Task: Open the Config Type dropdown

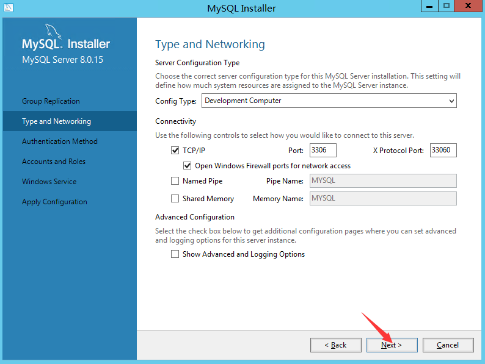Action: point(329,101)
